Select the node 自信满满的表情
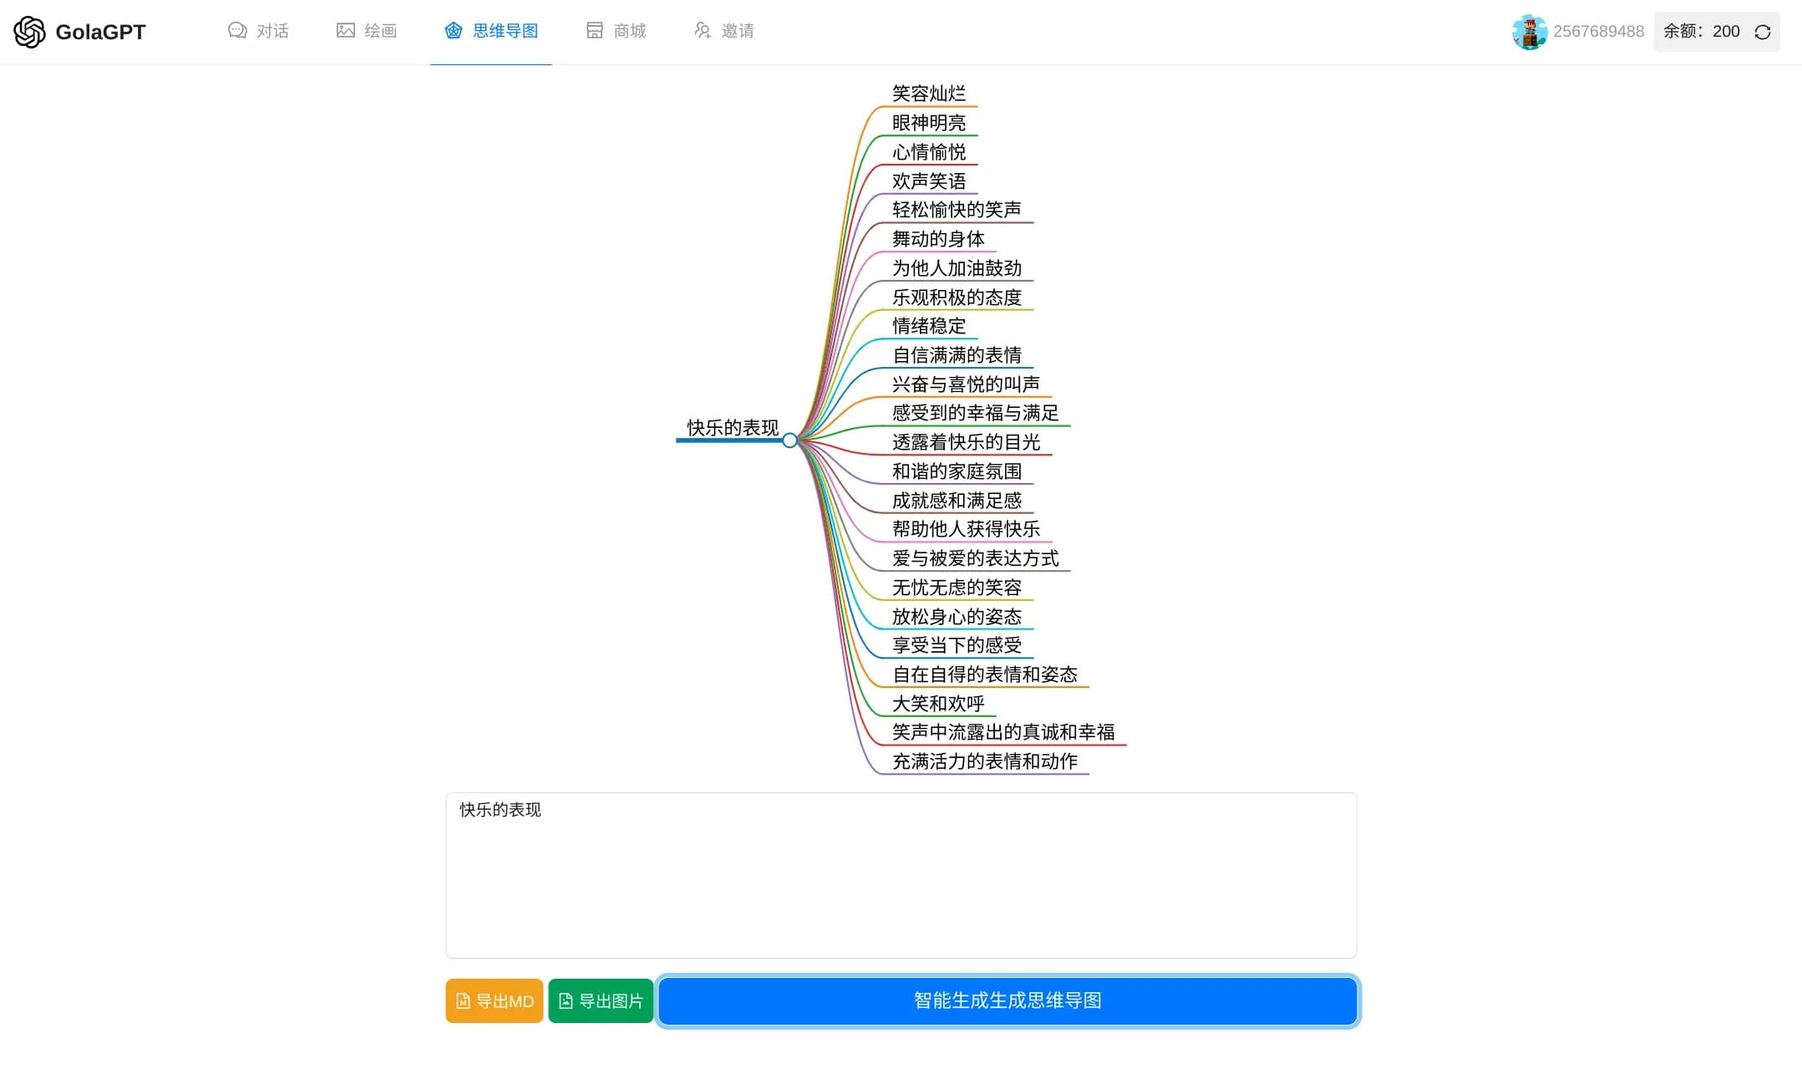1802x1069 pixels. 957,355
